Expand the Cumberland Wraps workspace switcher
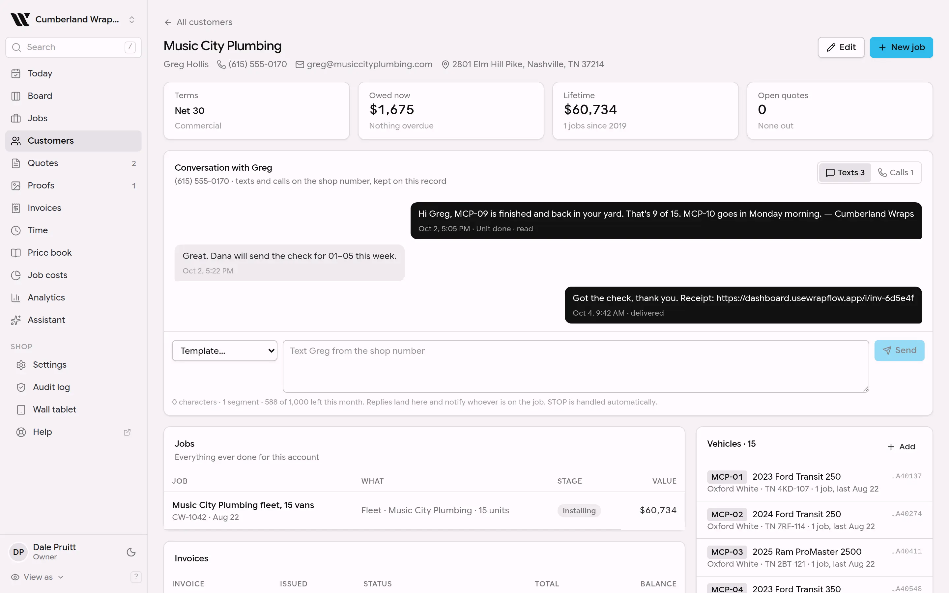The height and width of the screenshot is (593, 949). [73, 19]
